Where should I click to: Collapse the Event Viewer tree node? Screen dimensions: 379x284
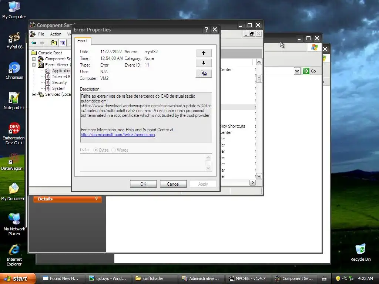(34, 65)
